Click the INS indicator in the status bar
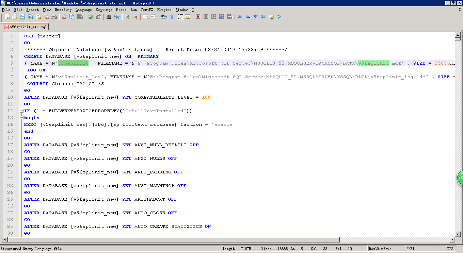The width and height of the screenshot is (463, 253). [450, 249]
